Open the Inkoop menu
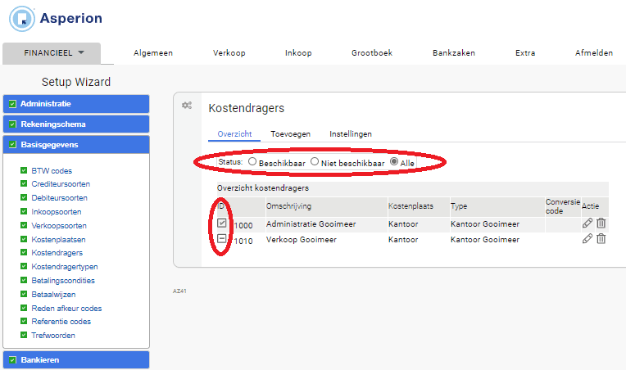The width and height of the screenshot is (626, 370). (x=298, y=53)
